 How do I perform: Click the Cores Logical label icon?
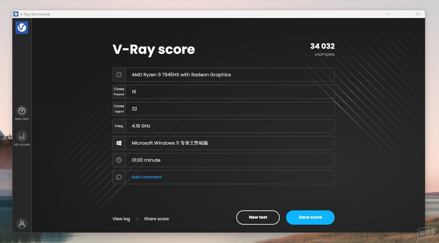point(119,109)
